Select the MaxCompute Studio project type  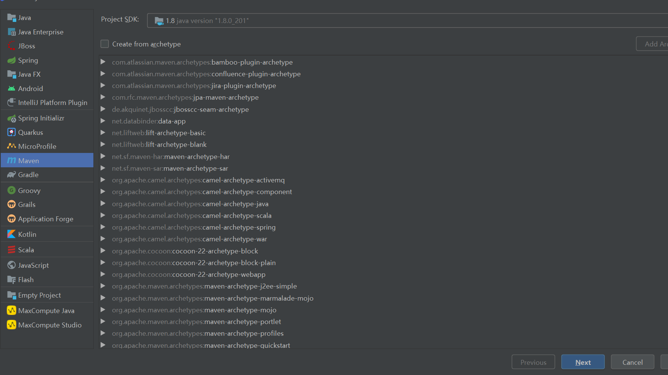[x=50, y=325]
